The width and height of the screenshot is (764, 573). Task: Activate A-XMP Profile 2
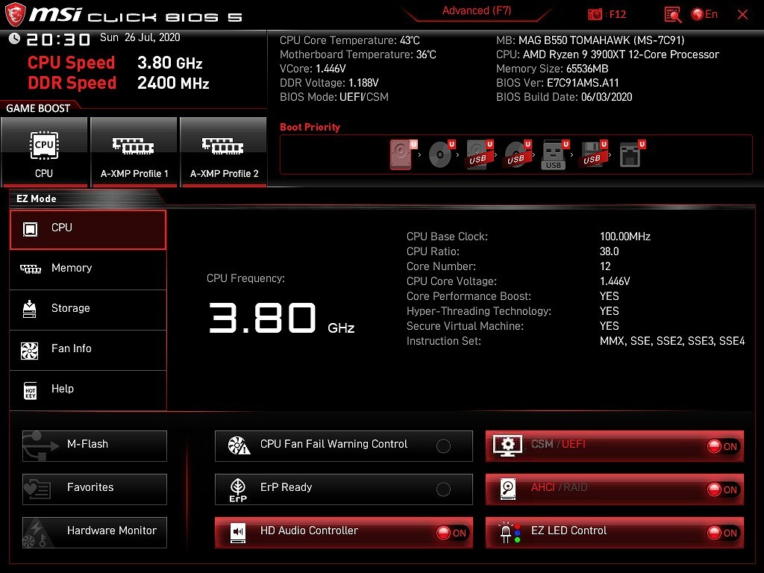[224, 152]
